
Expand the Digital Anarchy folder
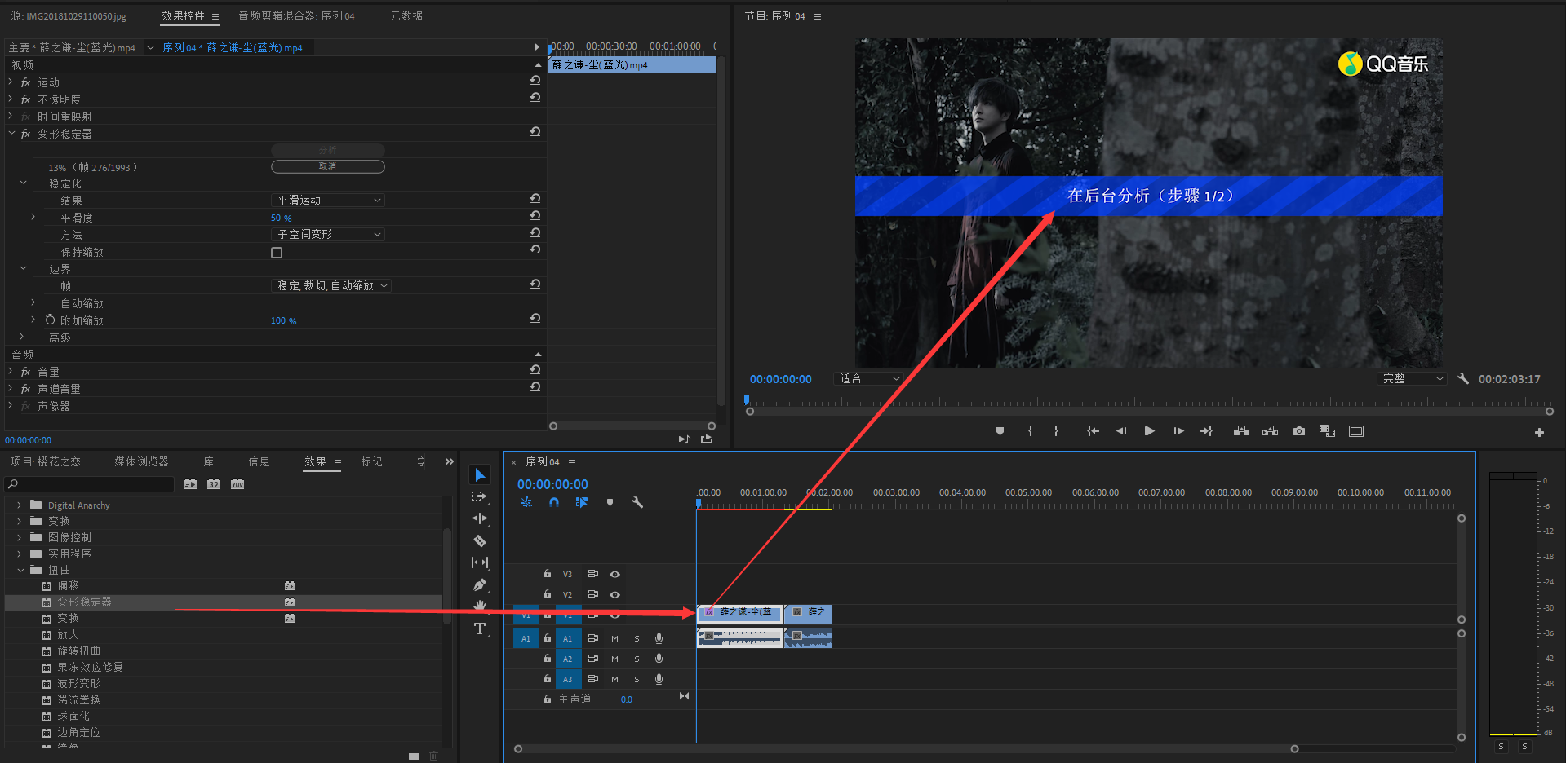click(x=20, y=505)
